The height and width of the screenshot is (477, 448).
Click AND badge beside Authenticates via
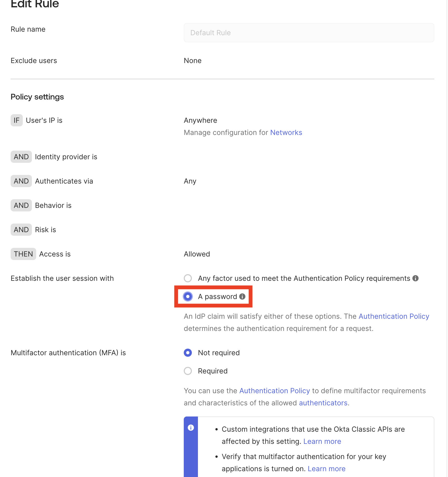[21, 181]
